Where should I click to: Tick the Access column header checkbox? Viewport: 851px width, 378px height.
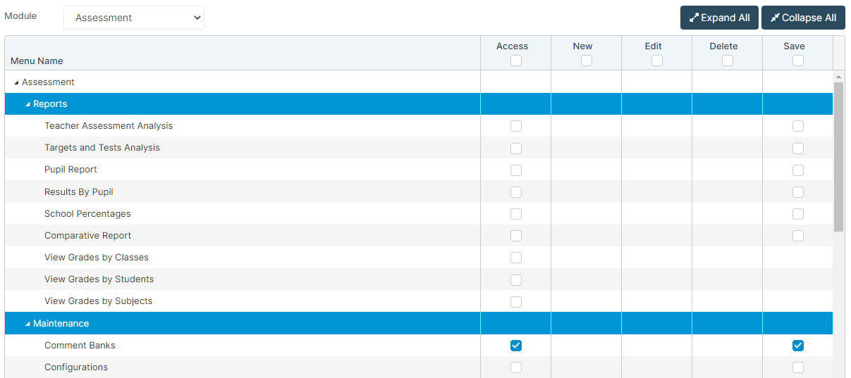tap(516, 61)
